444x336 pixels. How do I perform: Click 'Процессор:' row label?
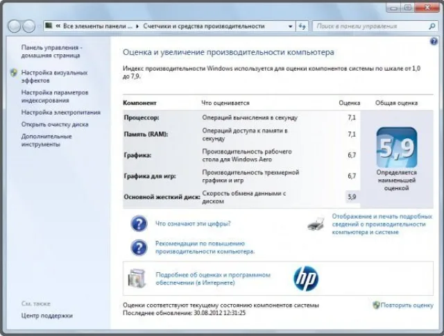click(142, 117)
